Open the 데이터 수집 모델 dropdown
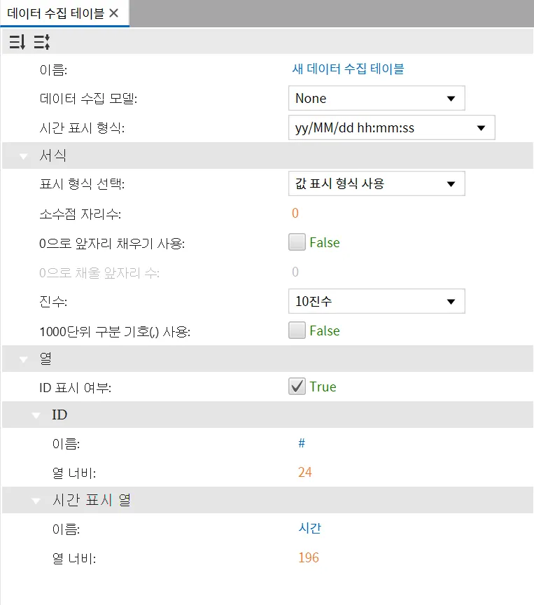 [x=377, y=99]
